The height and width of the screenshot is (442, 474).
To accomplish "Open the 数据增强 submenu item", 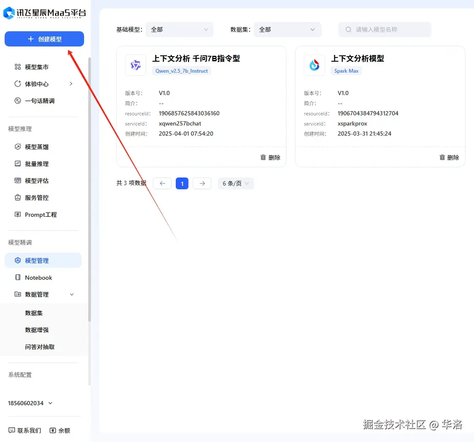I will pos(37,330).
